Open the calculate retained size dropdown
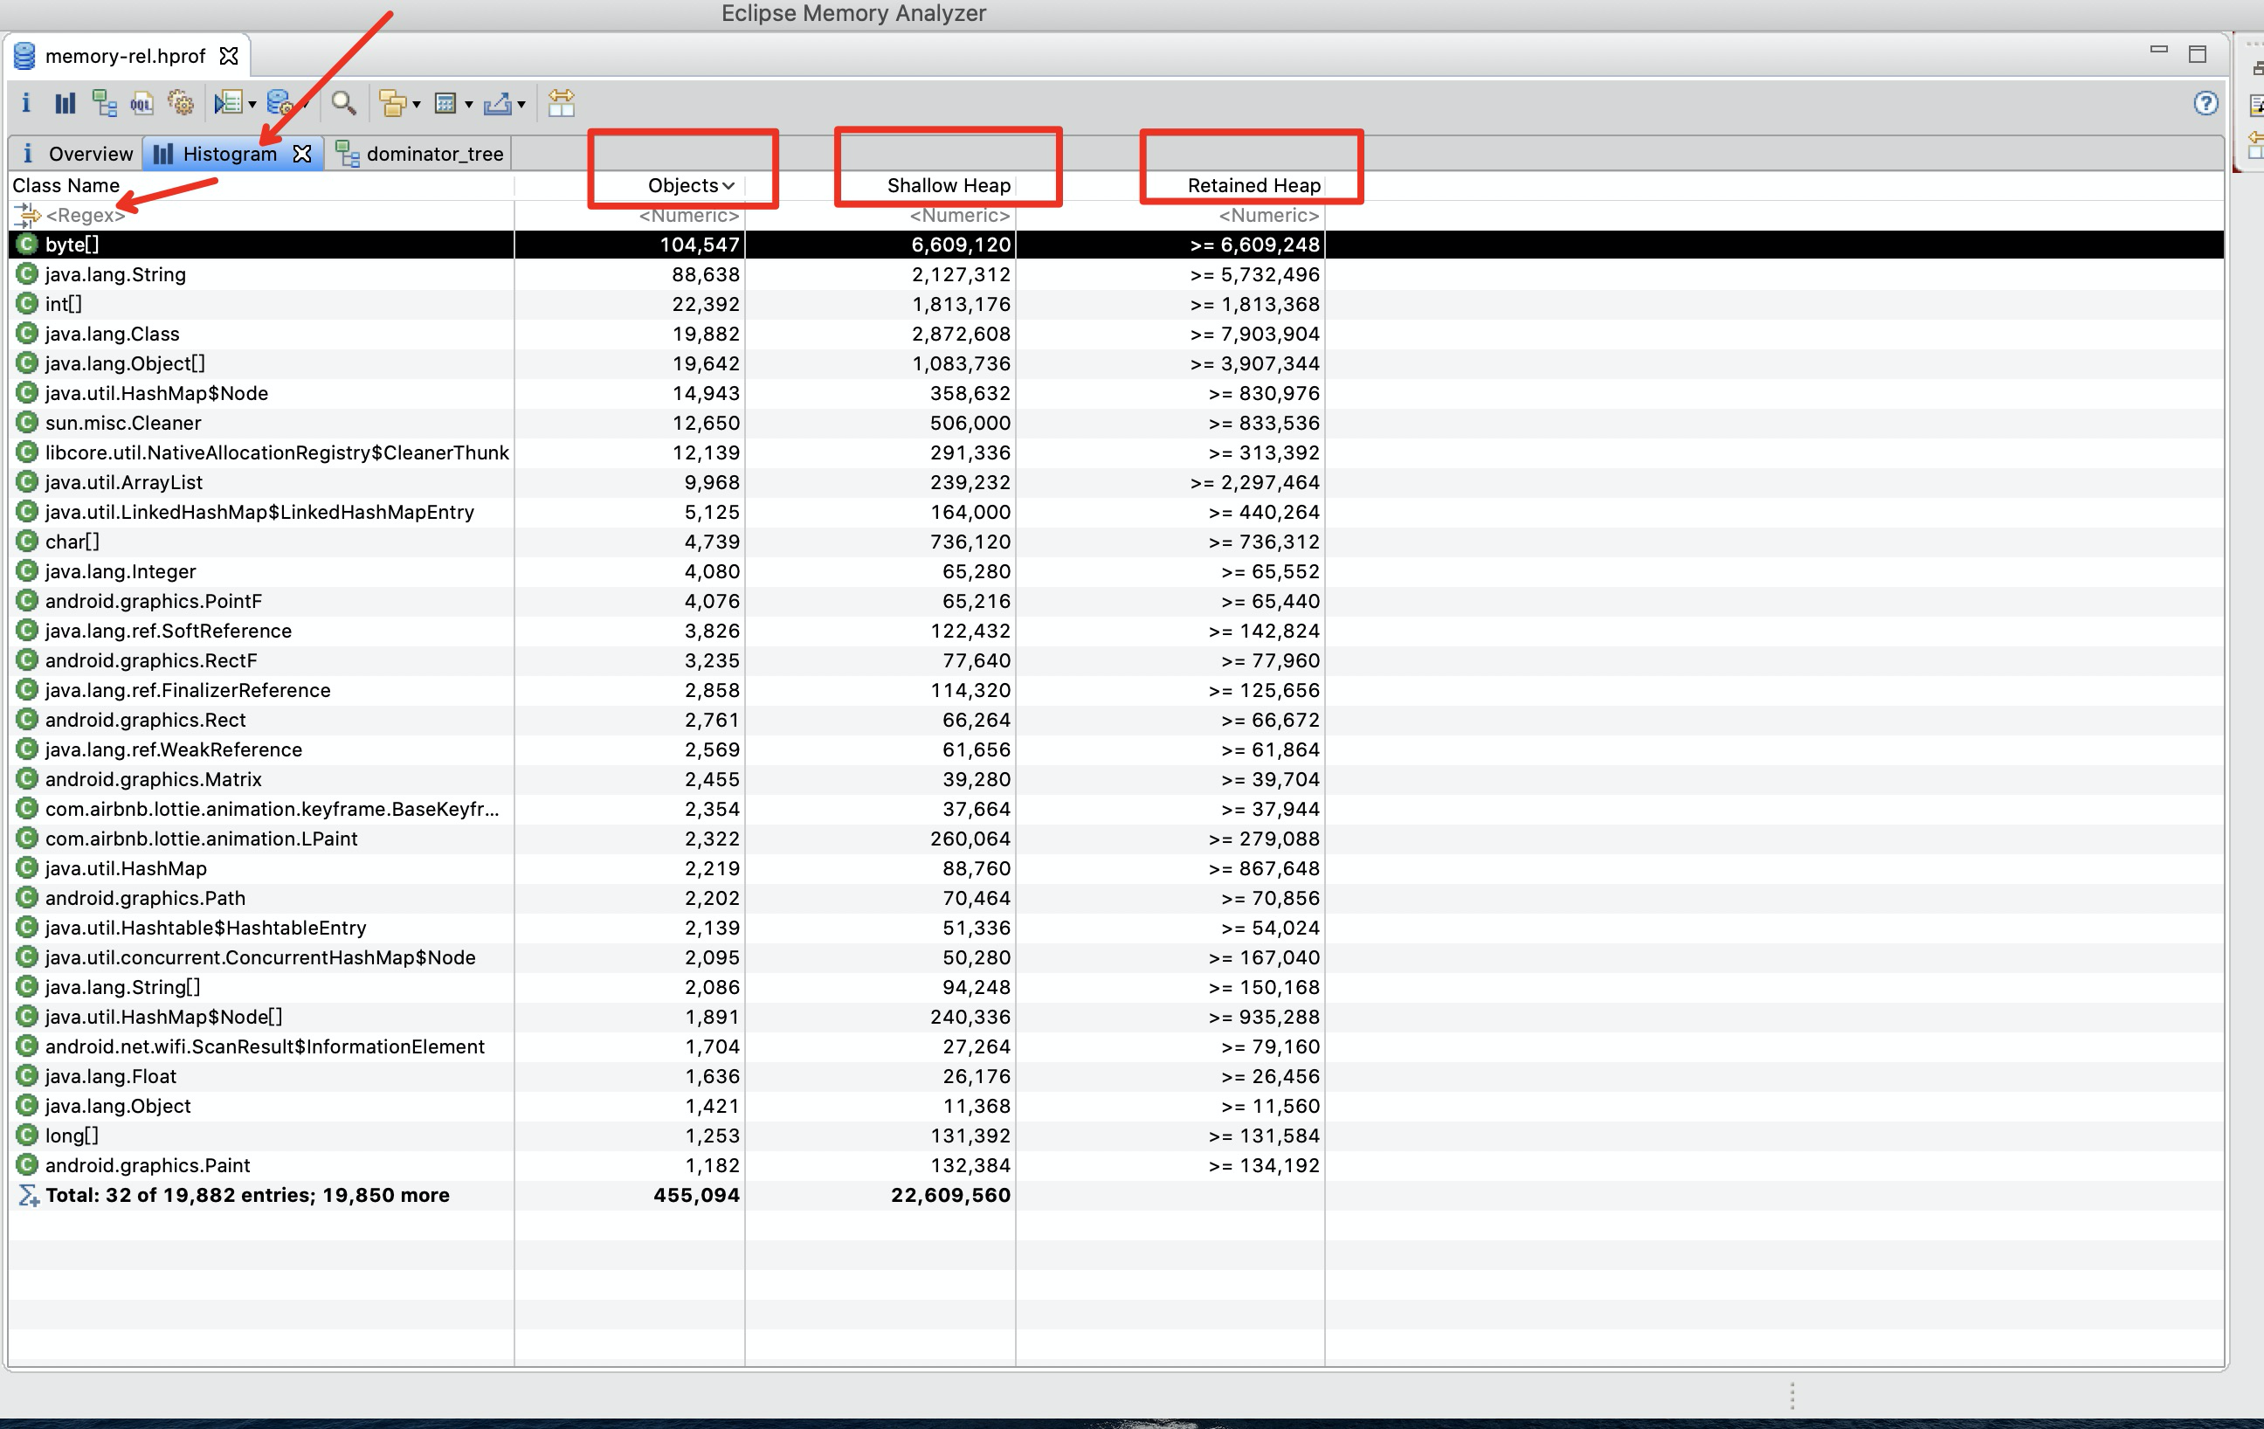Viewport: 2264px width, 1429px height. [x=468, y=104]
